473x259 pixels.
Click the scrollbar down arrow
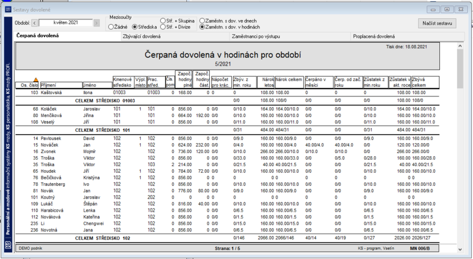[x=460, y=250]
